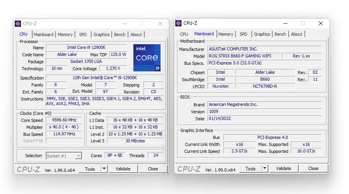
Task: Click Graphic Interface Bus value 'PCI-Express 4.0'
Action: [x=273, y=137]
